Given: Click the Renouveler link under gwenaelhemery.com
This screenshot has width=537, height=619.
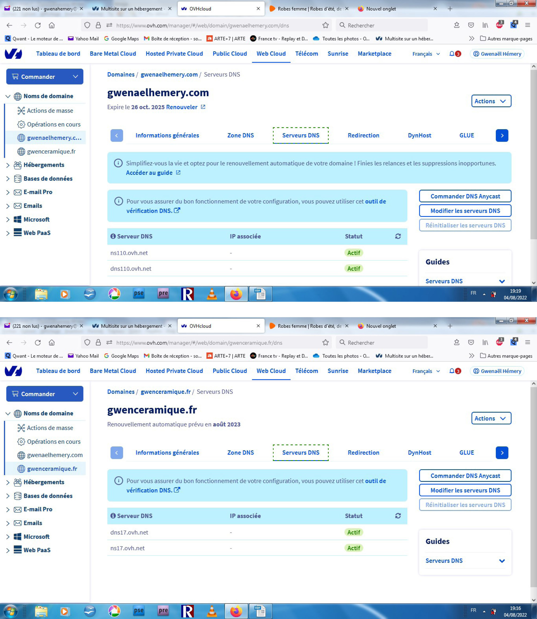Looking at the screenshot, I should 182,107.
